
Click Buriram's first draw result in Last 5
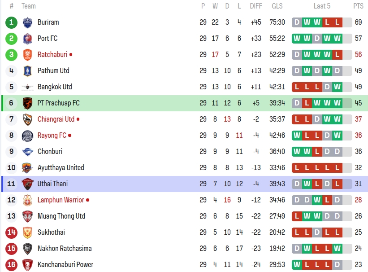pyautogui.click(x=297, y=22)
